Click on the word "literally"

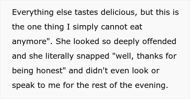[x=59, y=56]
